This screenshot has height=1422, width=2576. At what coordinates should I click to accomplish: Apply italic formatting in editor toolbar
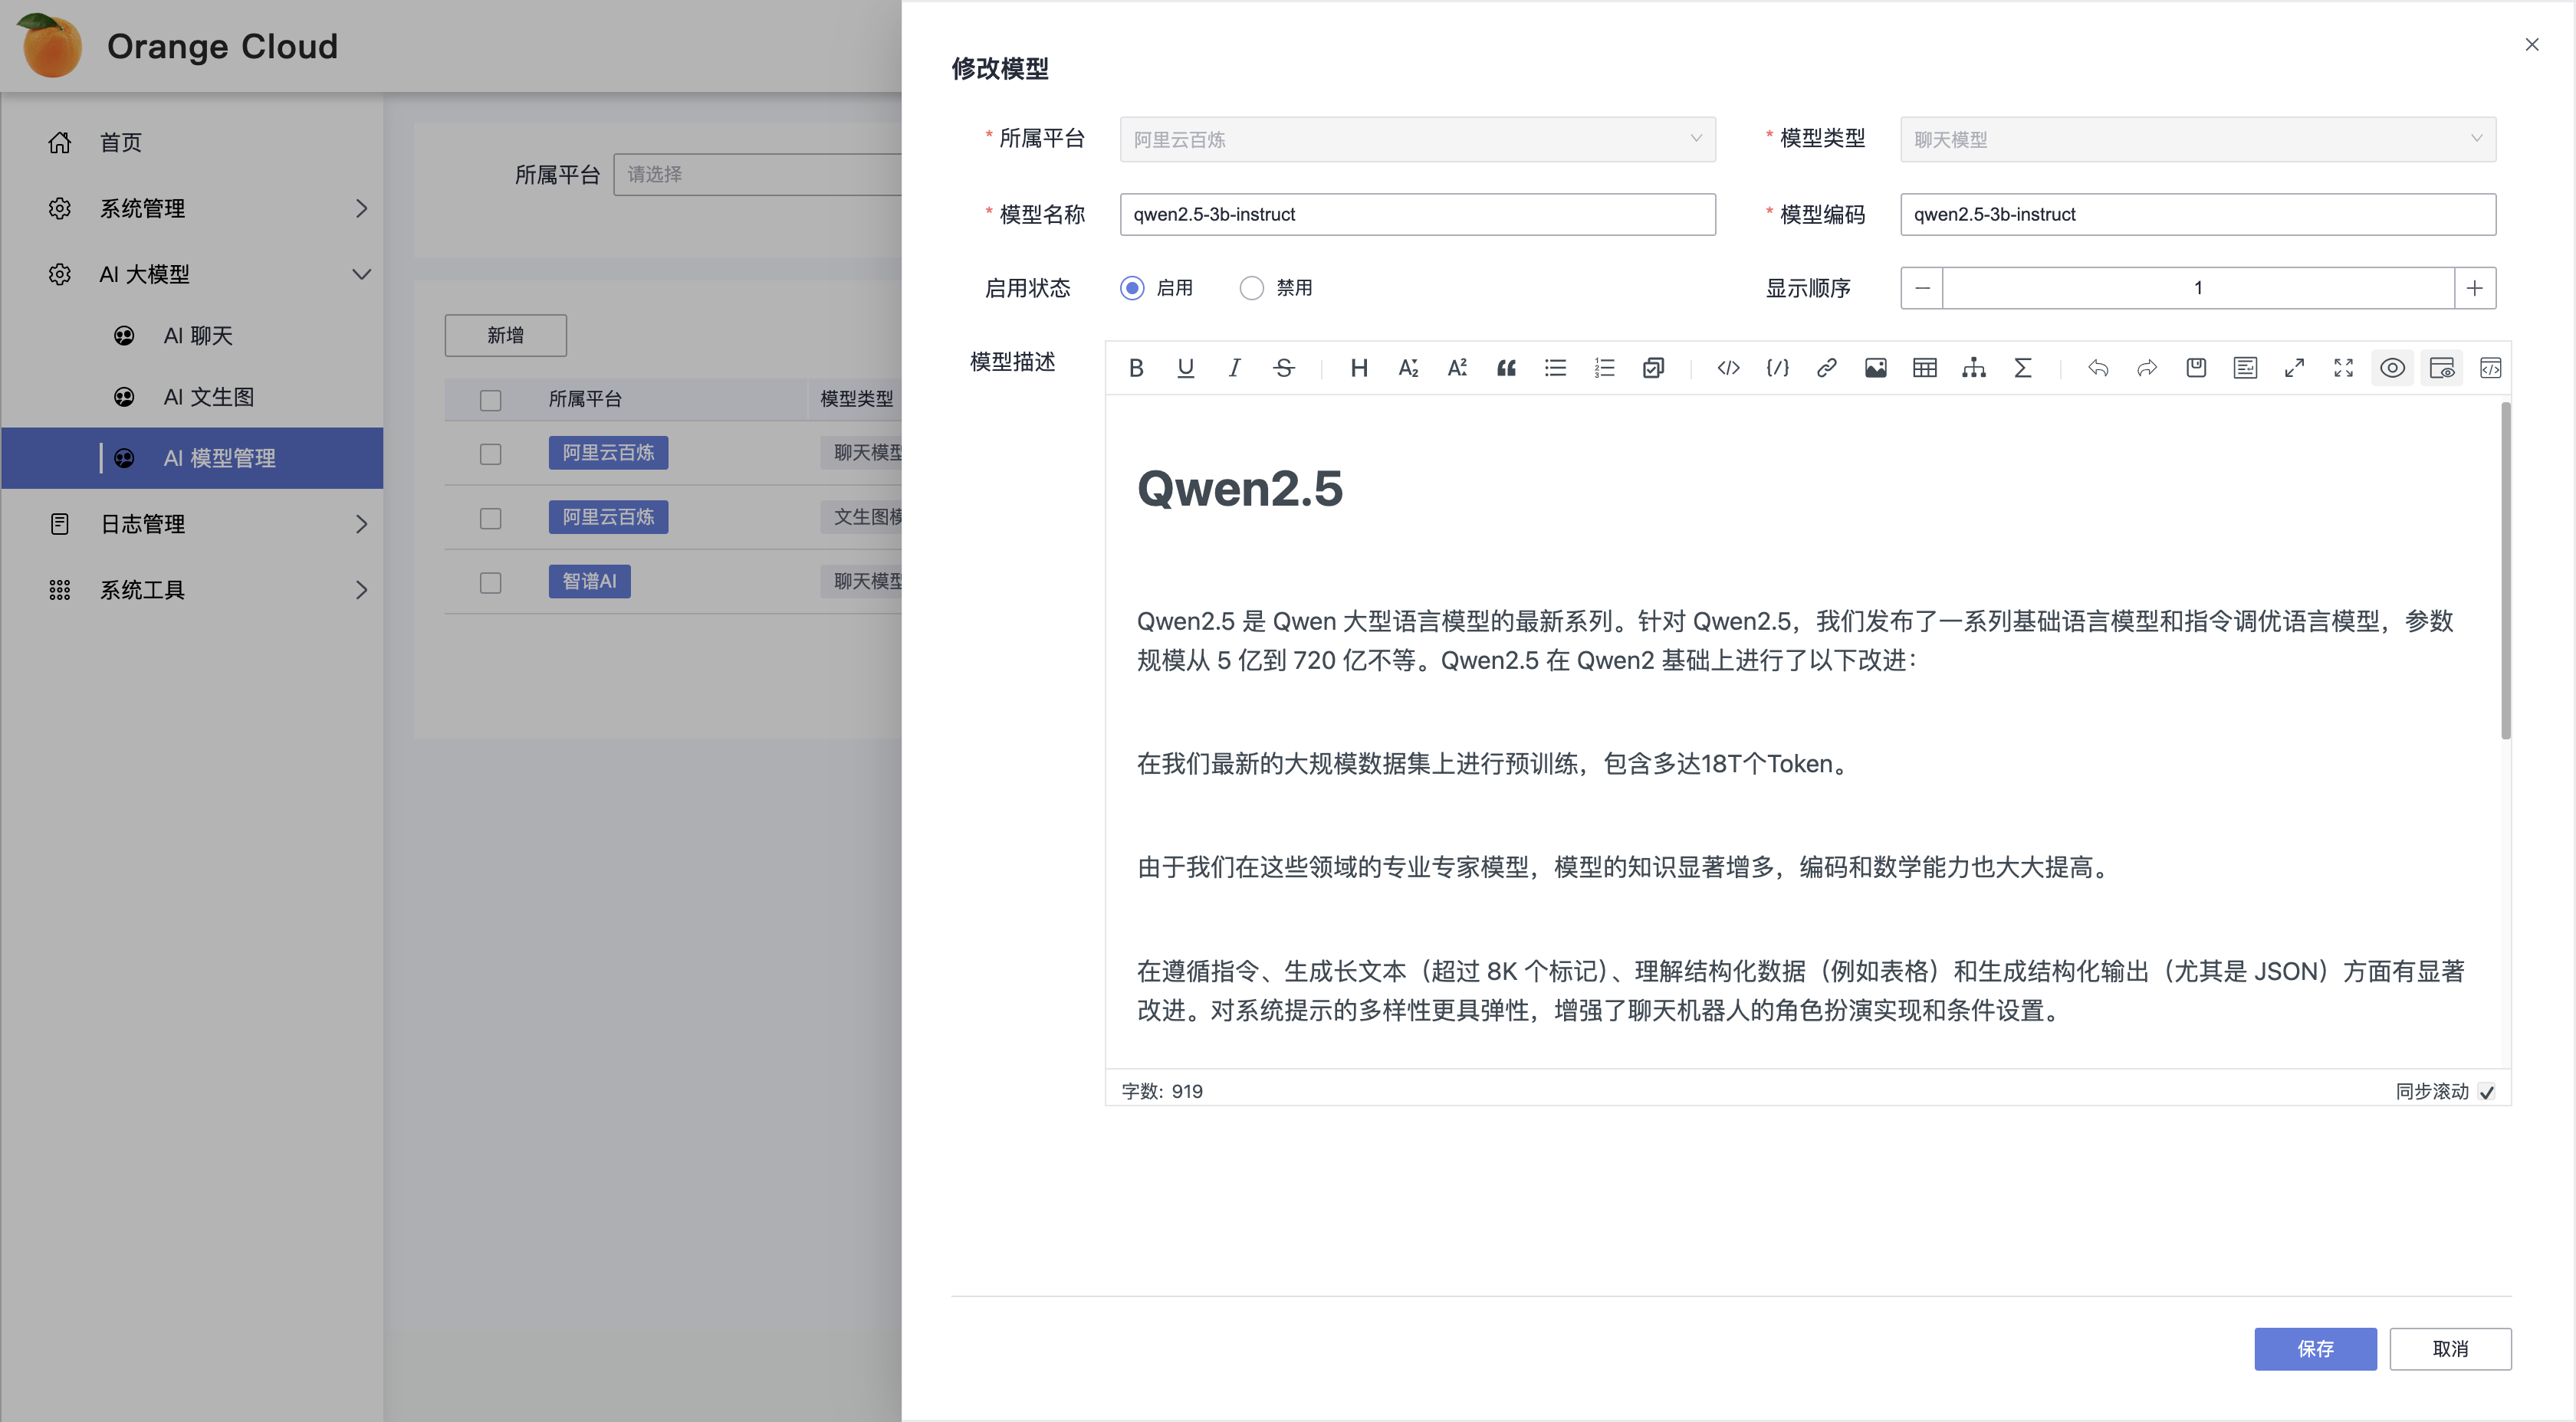click(x=1234, y=368)
